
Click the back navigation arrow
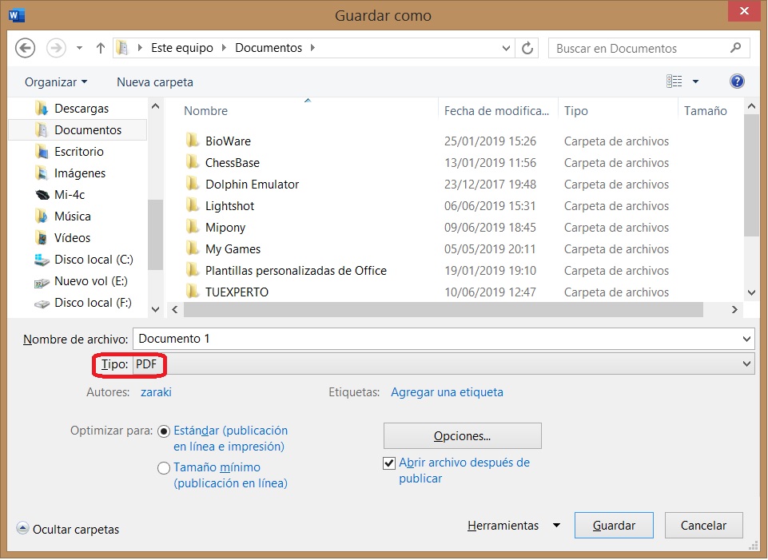pos(26,48)
